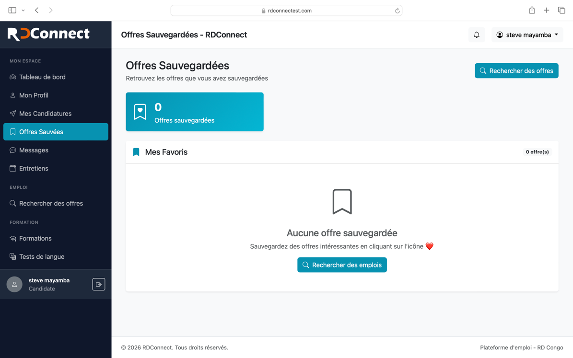
Task: Click the logout icon next to steve mayamba
Action: [98, 284]
